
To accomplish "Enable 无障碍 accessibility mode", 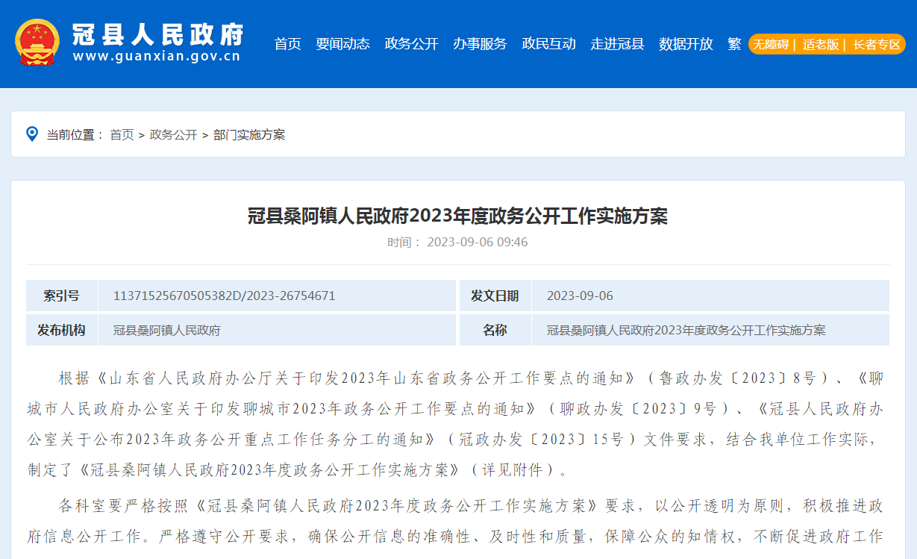I will pos(771,45).
